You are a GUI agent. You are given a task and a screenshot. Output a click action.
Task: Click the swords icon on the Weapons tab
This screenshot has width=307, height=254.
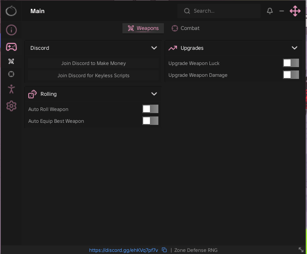click(x=131, y=28)
